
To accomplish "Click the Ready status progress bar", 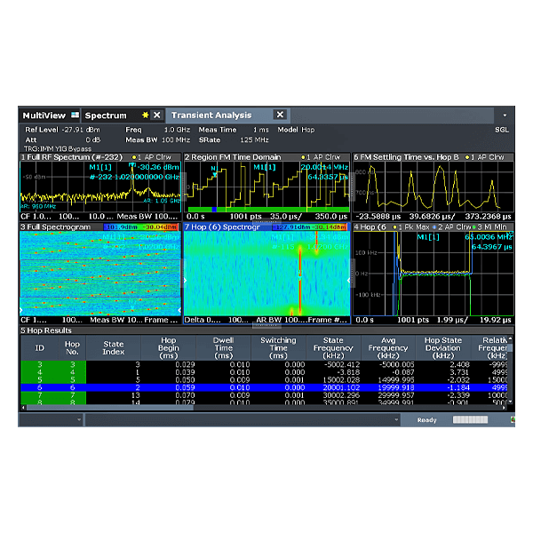I will click(470, 420).
